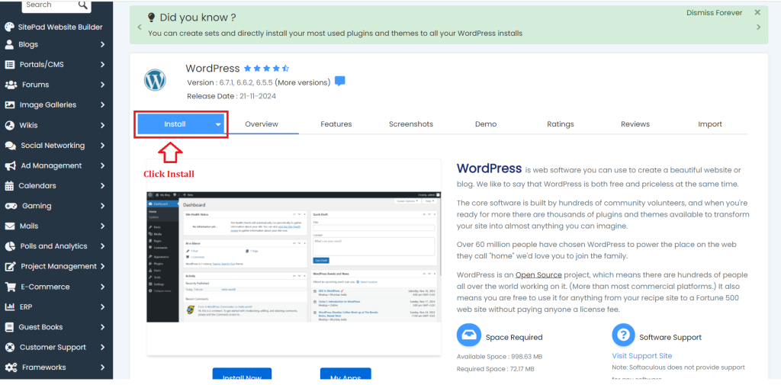
Task: Click the Forums group icon
Action: [11, 85]
